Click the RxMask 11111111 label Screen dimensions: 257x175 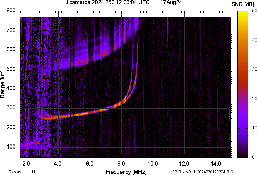(x=24, y=172)
